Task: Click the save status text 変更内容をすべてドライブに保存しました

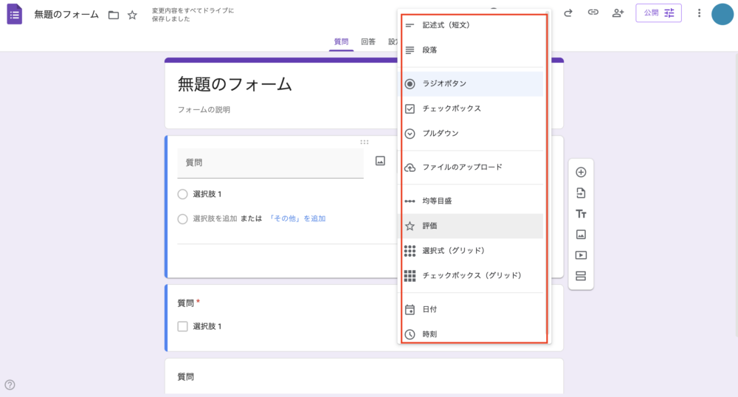Action: coord(193,15)
